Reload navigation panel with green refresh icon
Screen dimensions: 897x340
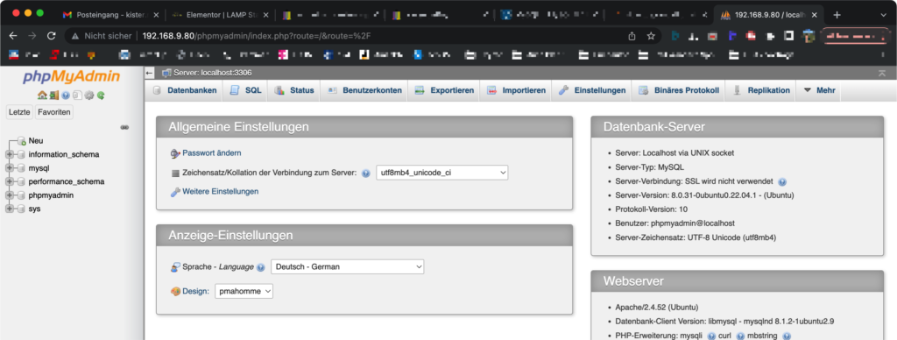pyautogui.click(x=101, y=96)
